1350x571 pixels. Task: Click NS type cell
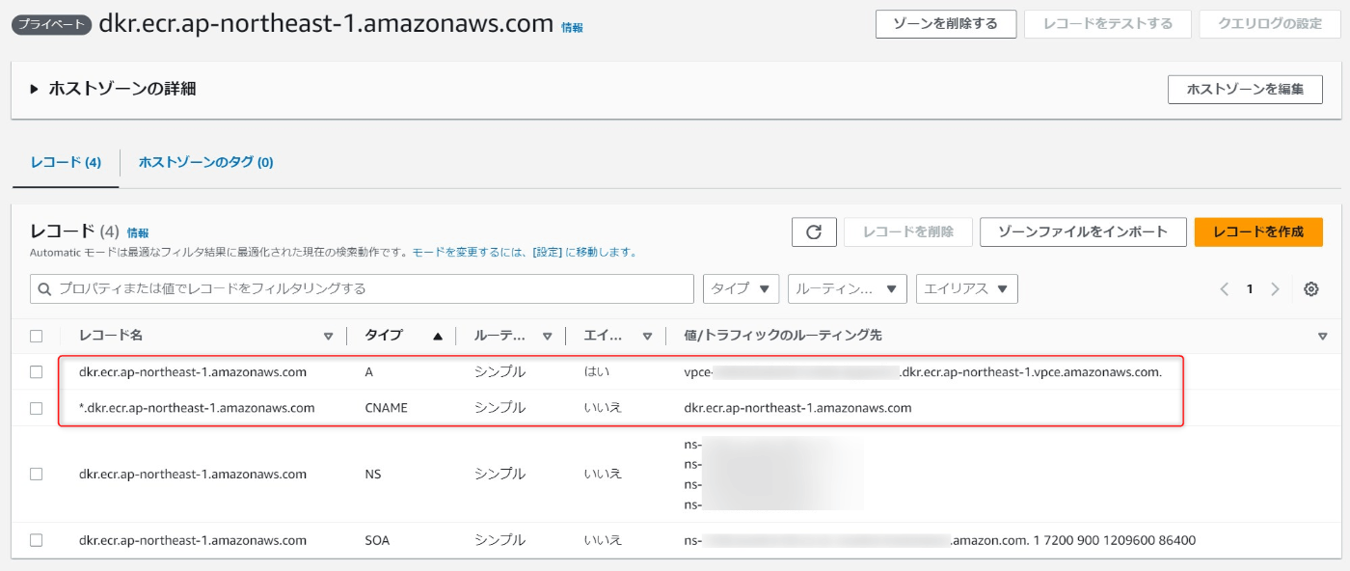pyautogui.click(x=373, y=475)
